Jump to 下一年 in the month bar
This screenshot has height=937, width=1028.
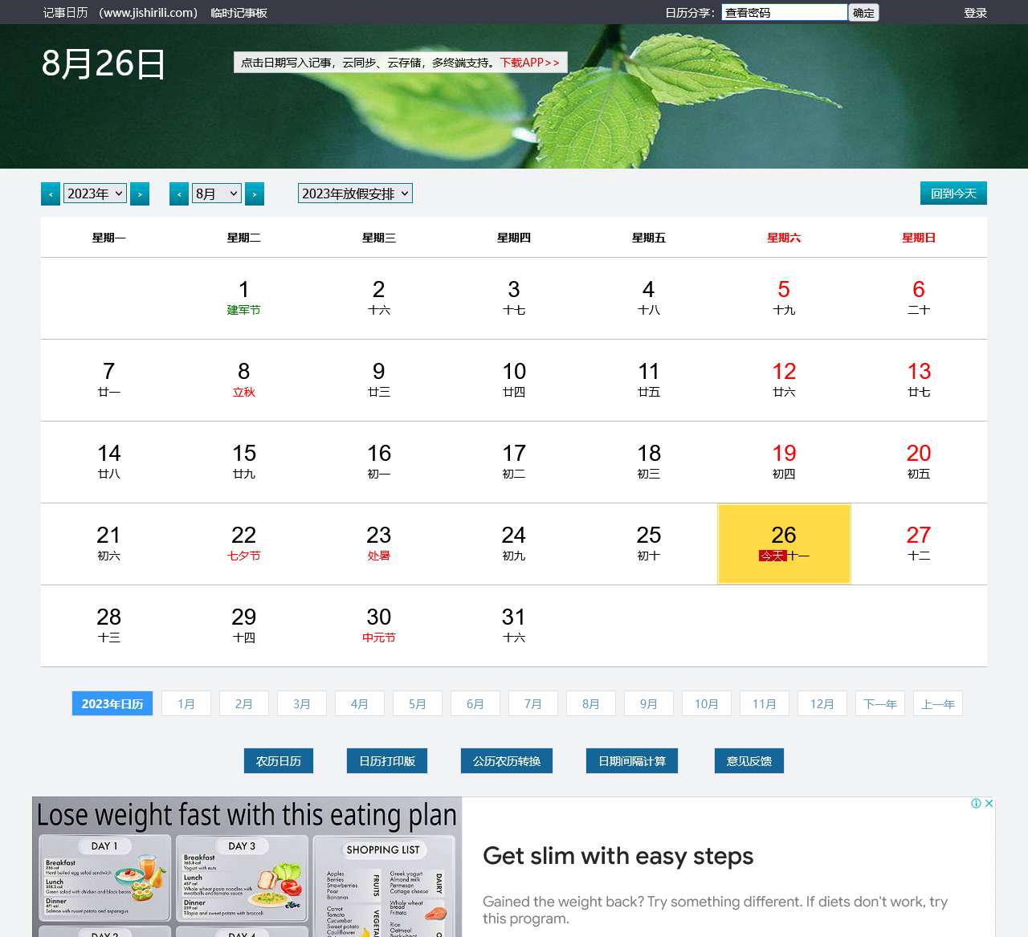coord(880,703)
